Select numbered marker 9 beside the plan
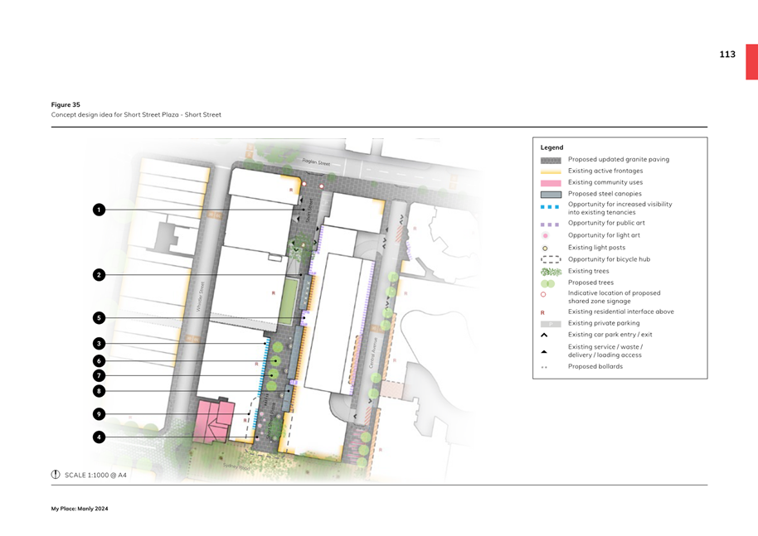Viewport: 758px width, 536px height. click(99, 414)
